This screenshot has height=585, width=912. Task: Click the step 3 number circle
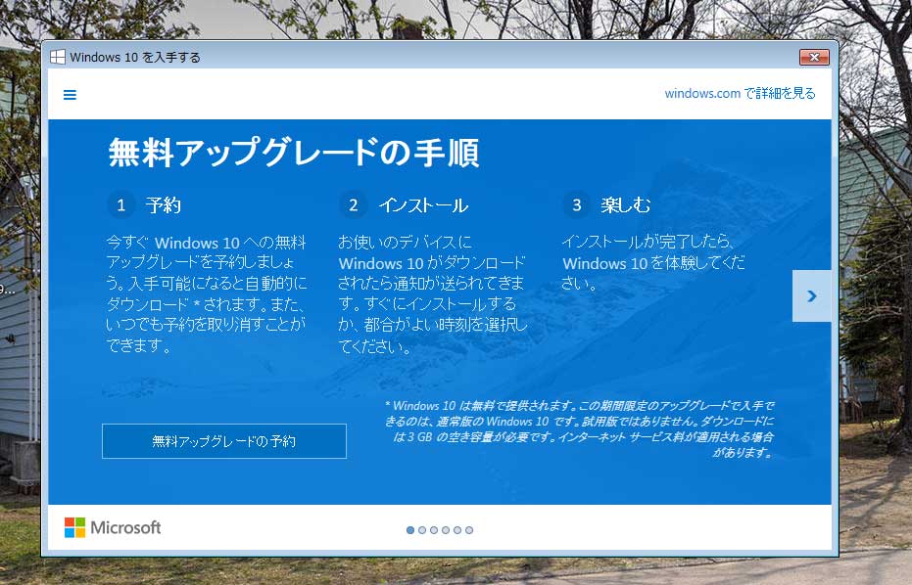pyautogui.click(x=576, y=204)
